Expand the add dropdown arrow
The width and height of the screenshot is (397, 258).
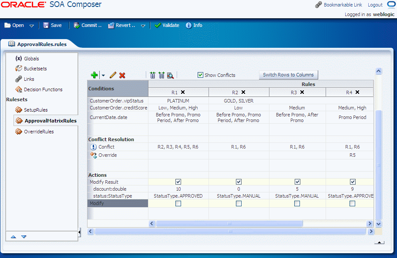(x=103, y=75)
